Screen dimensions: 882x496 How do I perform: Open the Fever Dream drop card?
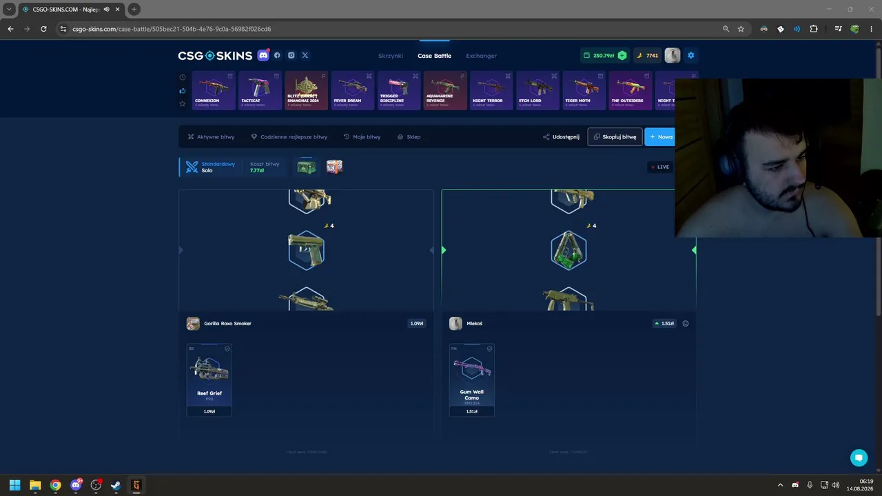352,90
